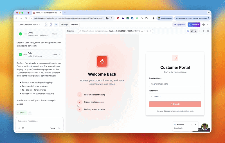This screenshot has height=143, width=225.
Task: Click the plus attach icon in the message box
Action: [x=19, y=128]
